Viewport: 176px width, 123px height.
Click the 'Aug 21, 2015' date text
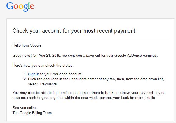pos(50,56)
